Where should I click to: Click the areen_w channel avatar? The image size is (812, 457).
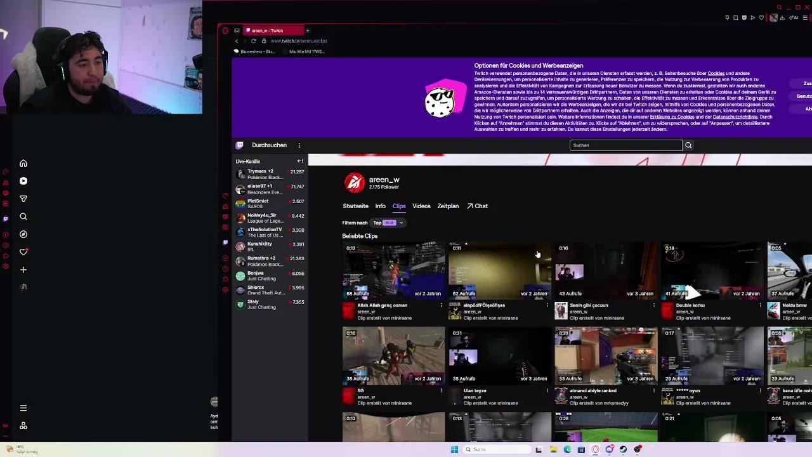(x=355, y=183)
